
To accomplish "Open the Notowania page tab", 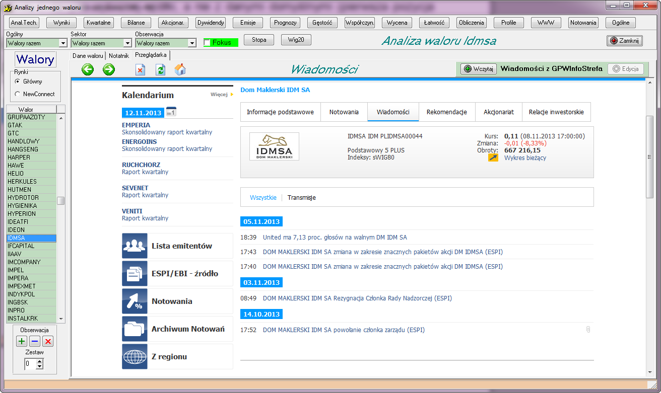I will coord(344,112).
